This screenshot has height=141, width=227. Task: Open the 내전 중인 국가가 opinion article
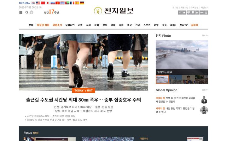pos(175,110)
